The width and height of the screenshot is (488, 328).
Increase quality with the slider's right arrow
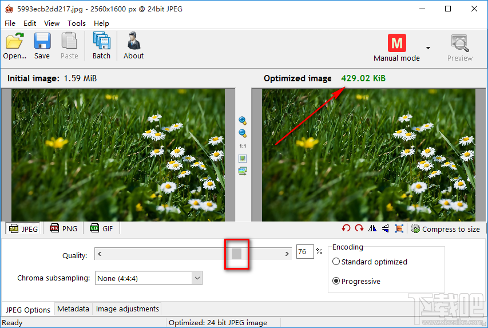click(287, 254)
